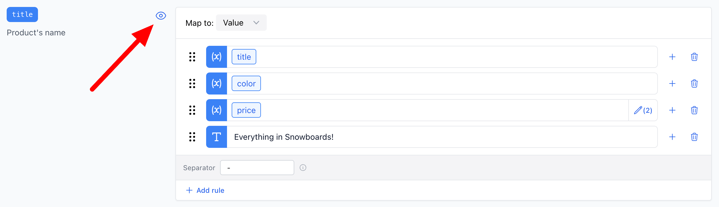
Task: Open the Map to Value dropdown
Action: pos(241,23)
